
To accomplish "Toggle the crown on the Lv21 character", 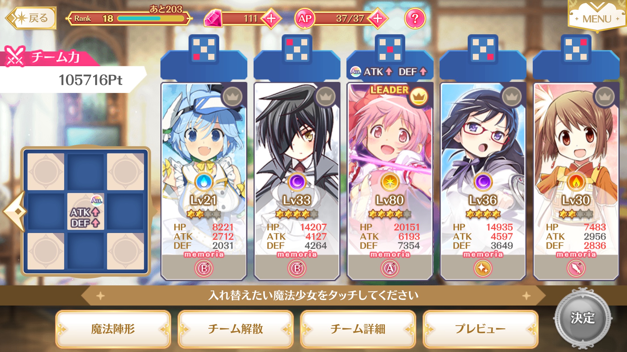I will pyautogui.click(x=233, y=97).
